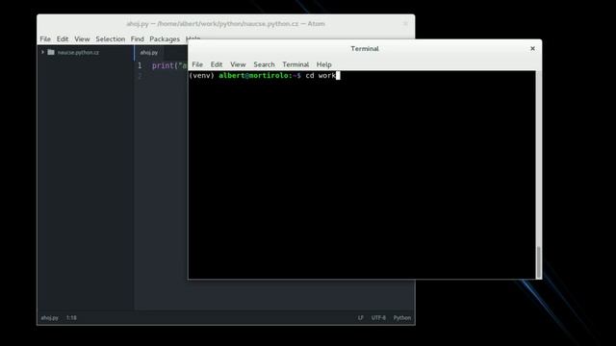This screenshot has width=616, height=346.
Task: Open the Atom window's View menu
Action: pos(82,38)
